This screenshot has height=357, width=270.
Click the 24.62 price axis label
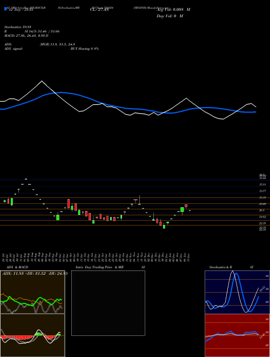pyautogui.click(x=263, y=217)
